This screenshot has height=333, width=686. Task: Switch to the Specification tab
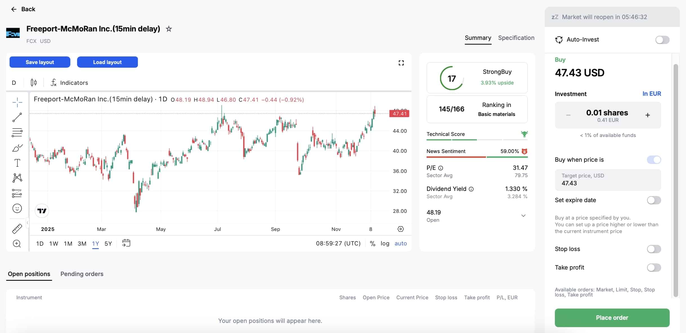pyautogui.click(x=516, y=38)
